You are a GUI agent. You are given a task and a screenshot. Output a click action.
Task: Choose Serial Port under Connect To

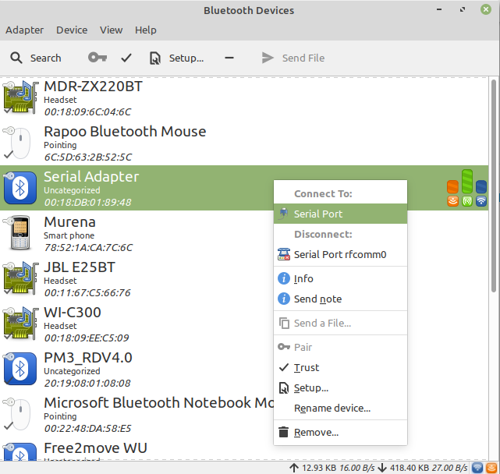pos(340,214)
